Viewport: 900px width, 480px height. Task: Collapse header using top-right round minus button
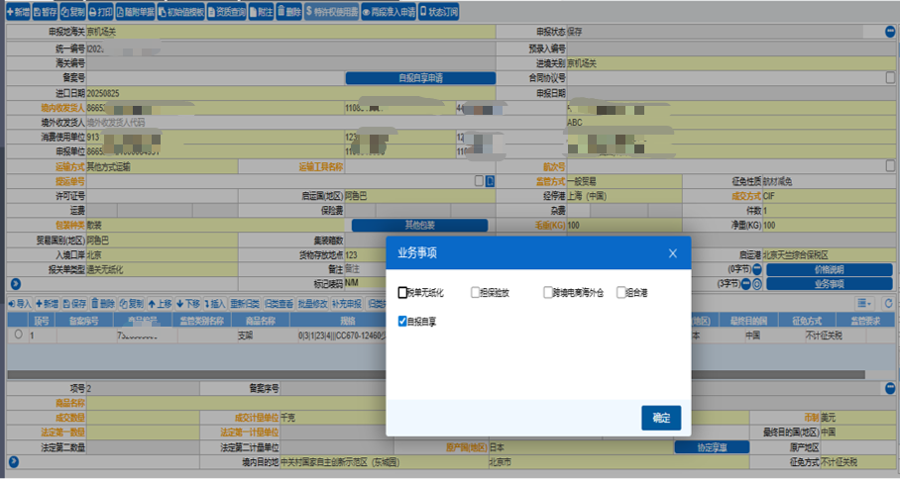pyautogui.click(x=890, y=32)
